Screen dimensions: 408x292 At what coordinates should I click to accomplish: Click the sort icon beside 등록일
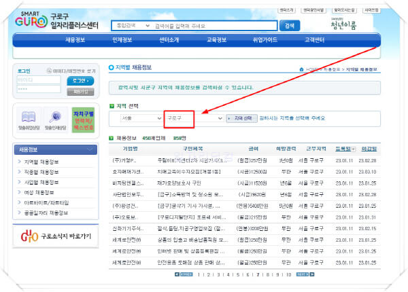(x=354, y=149)
